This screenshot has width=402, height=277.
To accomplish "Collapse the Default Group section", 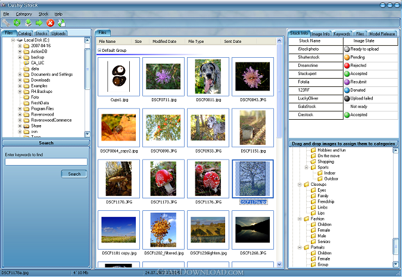I will [99, 50].
